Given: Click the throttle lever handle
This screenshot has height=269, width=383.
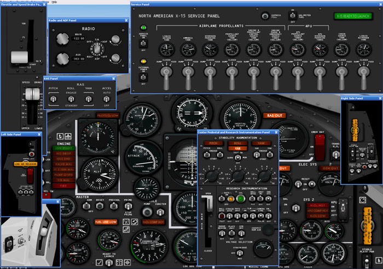Looking at the screenshot, I should [19, 57].
